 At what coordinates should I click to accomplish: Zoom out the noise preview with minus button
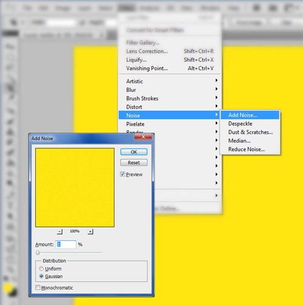point(59,232)
